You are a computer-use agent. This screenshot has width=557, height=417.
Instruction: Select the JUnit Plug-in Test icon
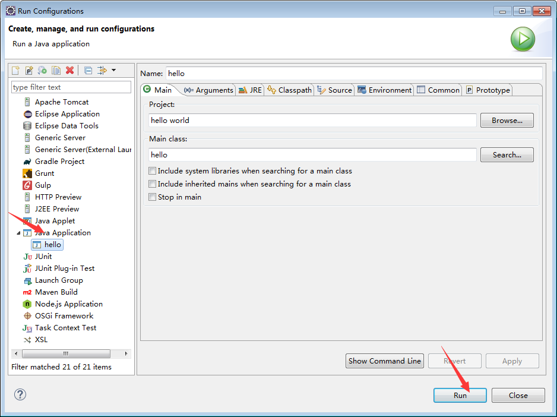pos(27,268)
